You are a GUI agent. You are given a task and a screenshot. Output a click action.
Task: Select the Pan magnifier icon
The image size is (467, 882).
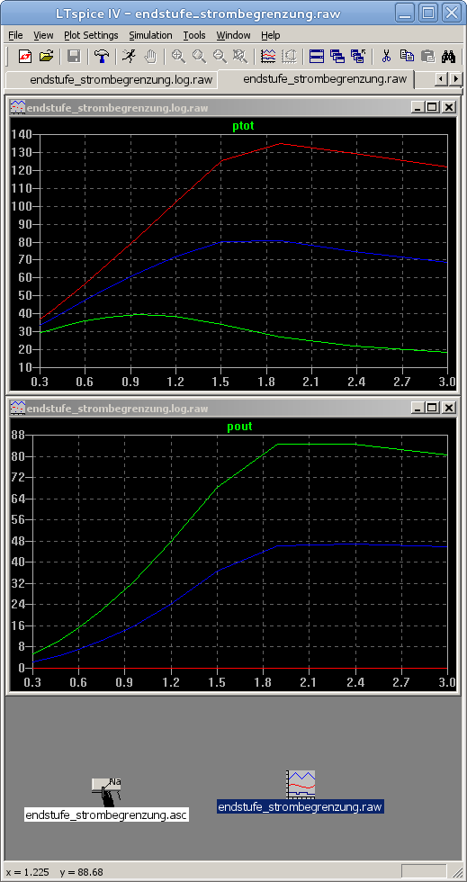[199, 56]
